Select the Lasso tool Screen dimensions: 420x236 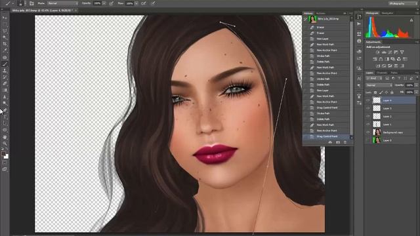pos(5,31)
